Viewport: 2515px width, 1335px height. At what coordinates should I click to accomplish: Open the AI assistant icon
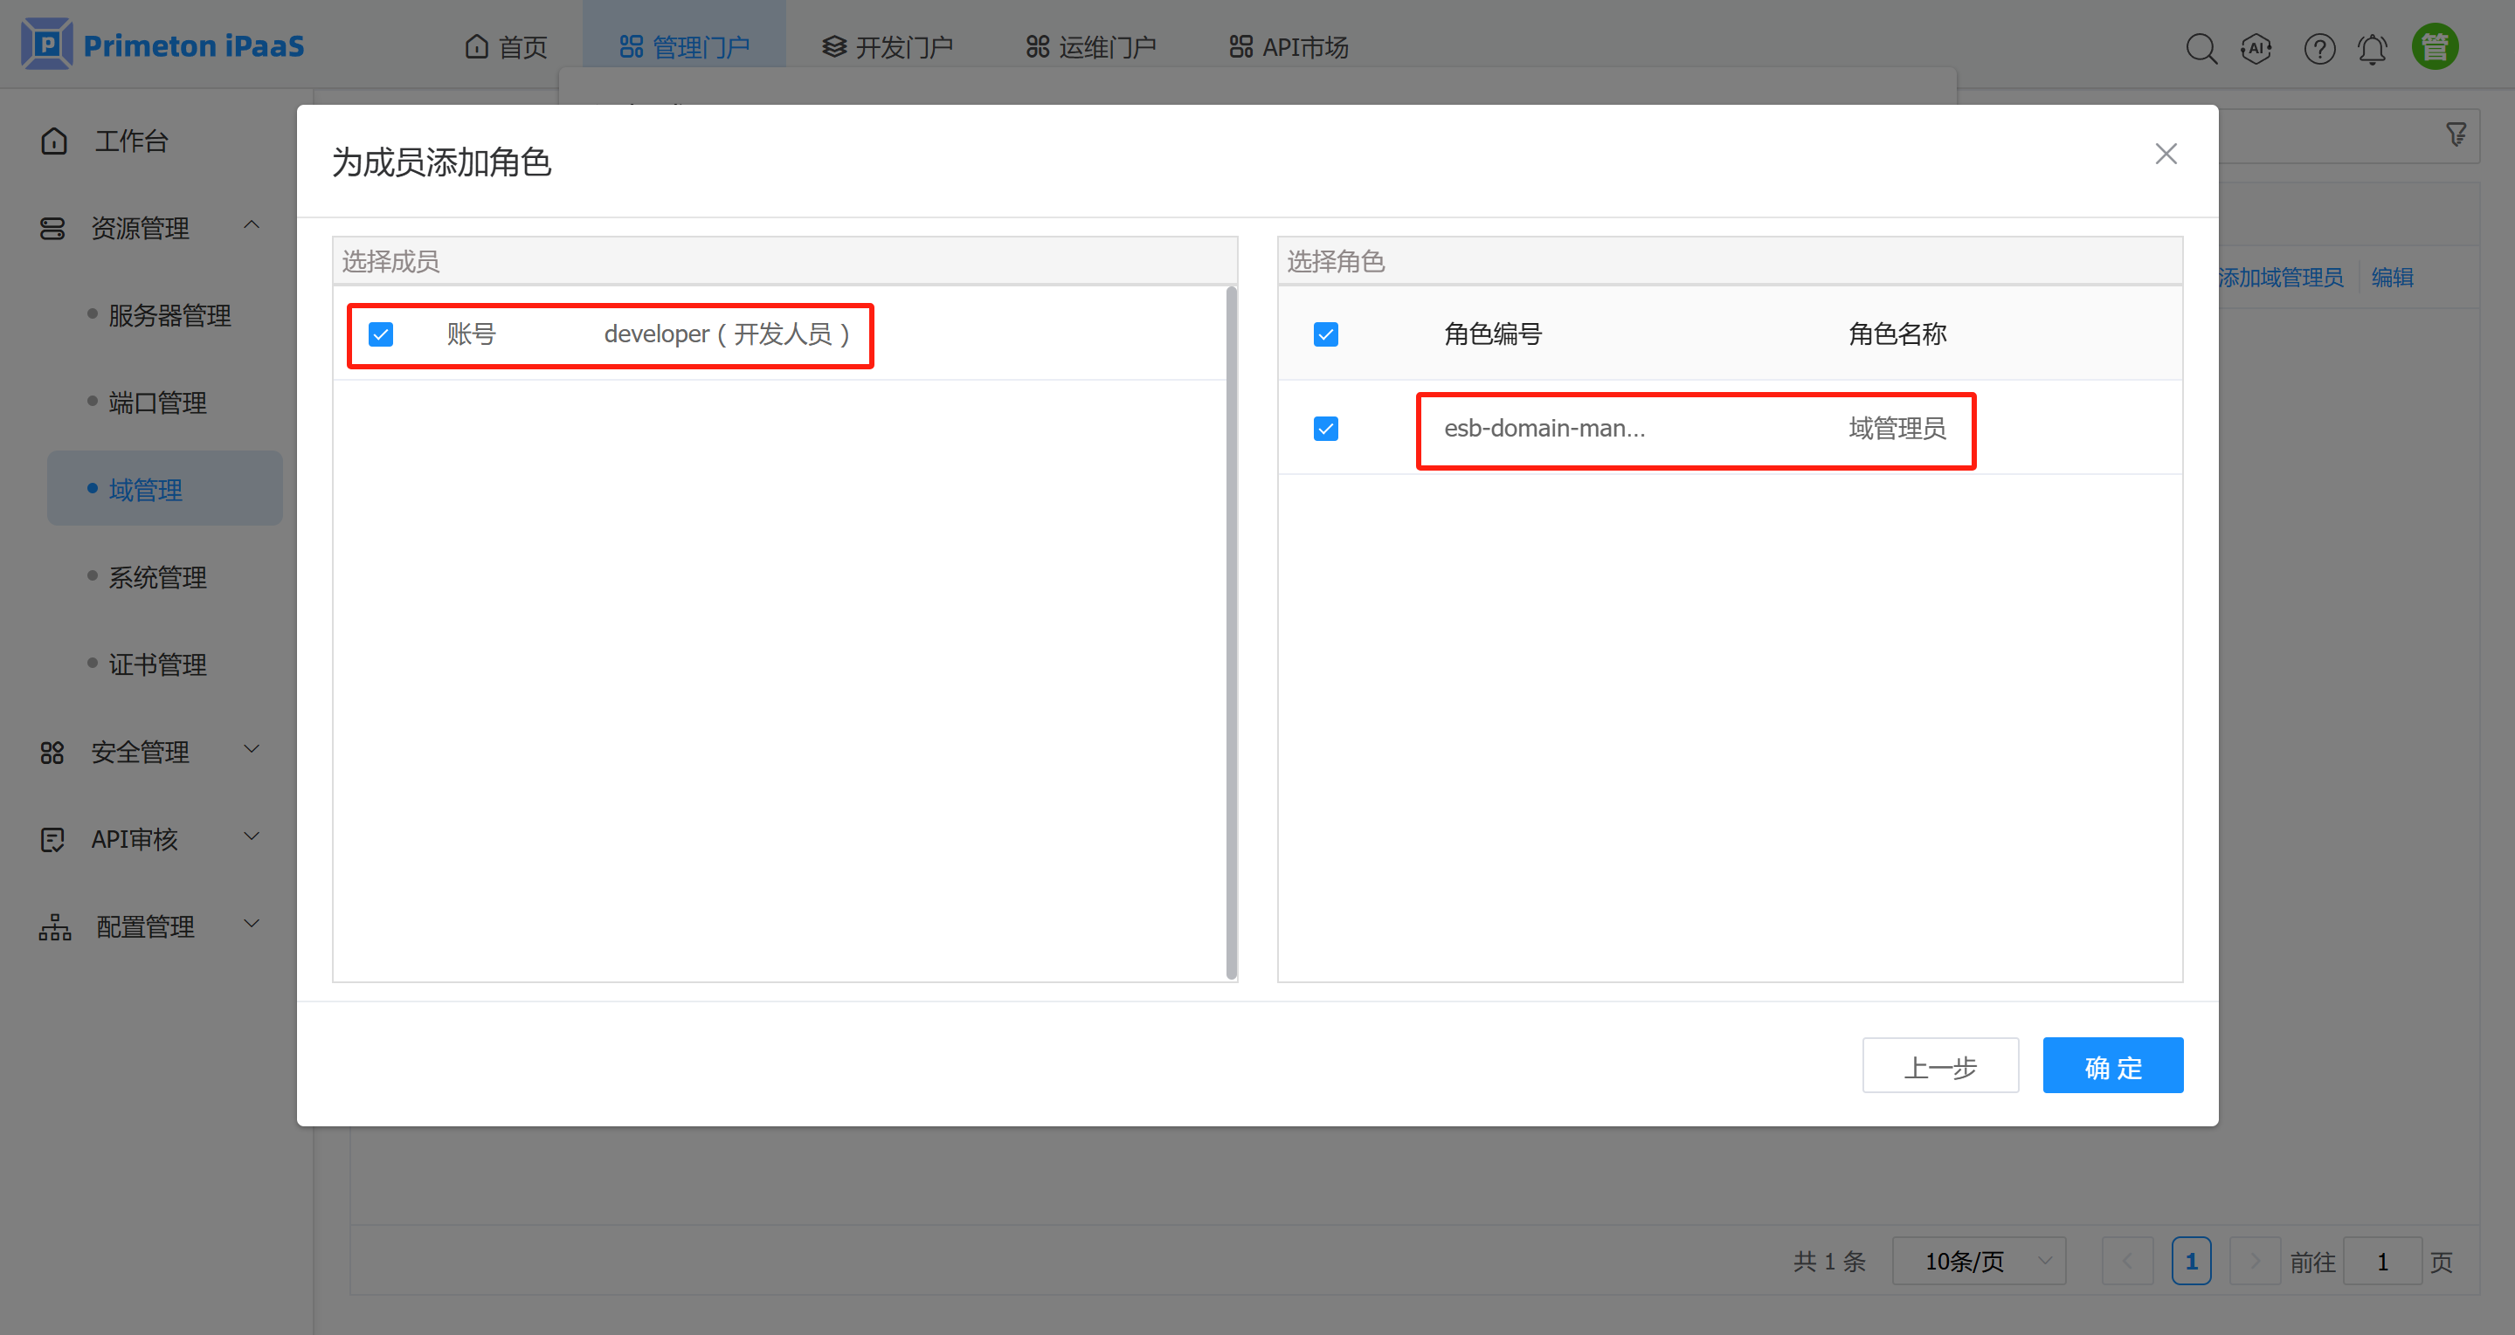(2256, 48)
